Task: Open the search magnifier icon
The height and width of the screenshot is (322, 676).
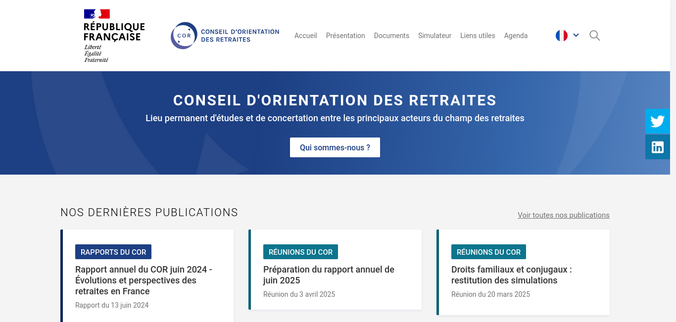Action: pos(595,36)
